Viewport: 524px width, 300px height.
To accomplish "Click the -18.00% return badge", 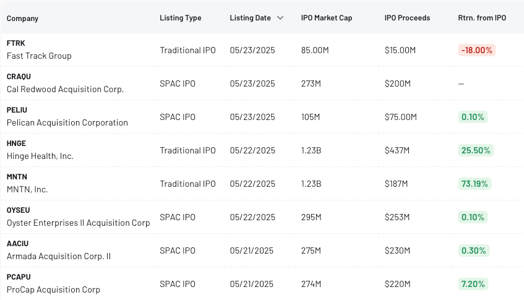I will [477, 50].
